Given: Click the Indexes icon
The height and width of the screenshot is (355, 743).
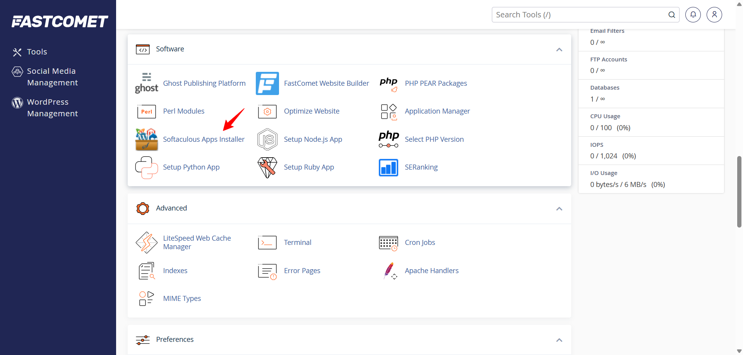Looking at the screenshot, I should tap(147, 271).
